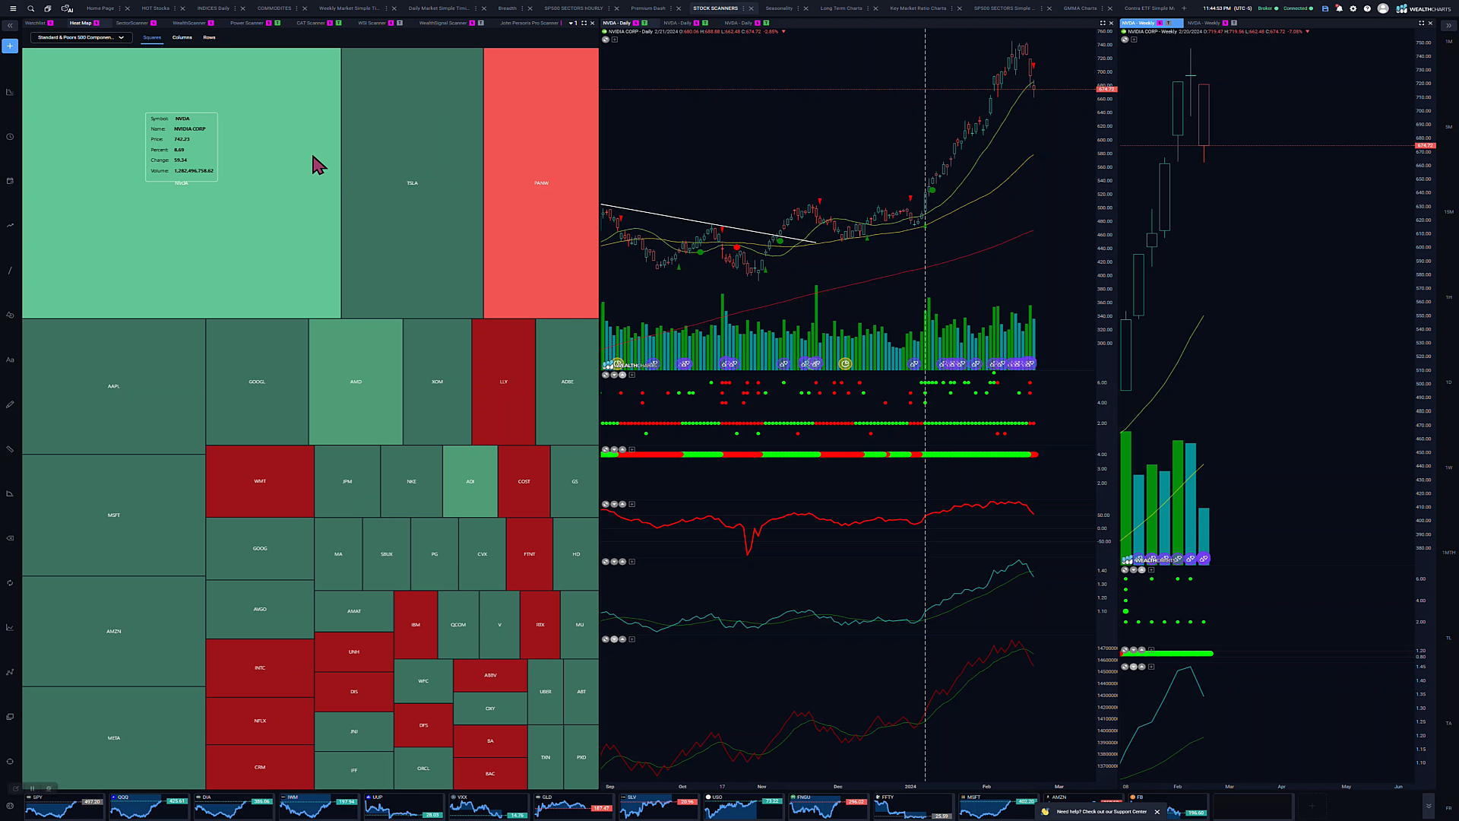The width and height of the screenshot is (1459, 821).
Task: Open the Support Center help link
Action: pyautogui.click(x=1101, y=812)
